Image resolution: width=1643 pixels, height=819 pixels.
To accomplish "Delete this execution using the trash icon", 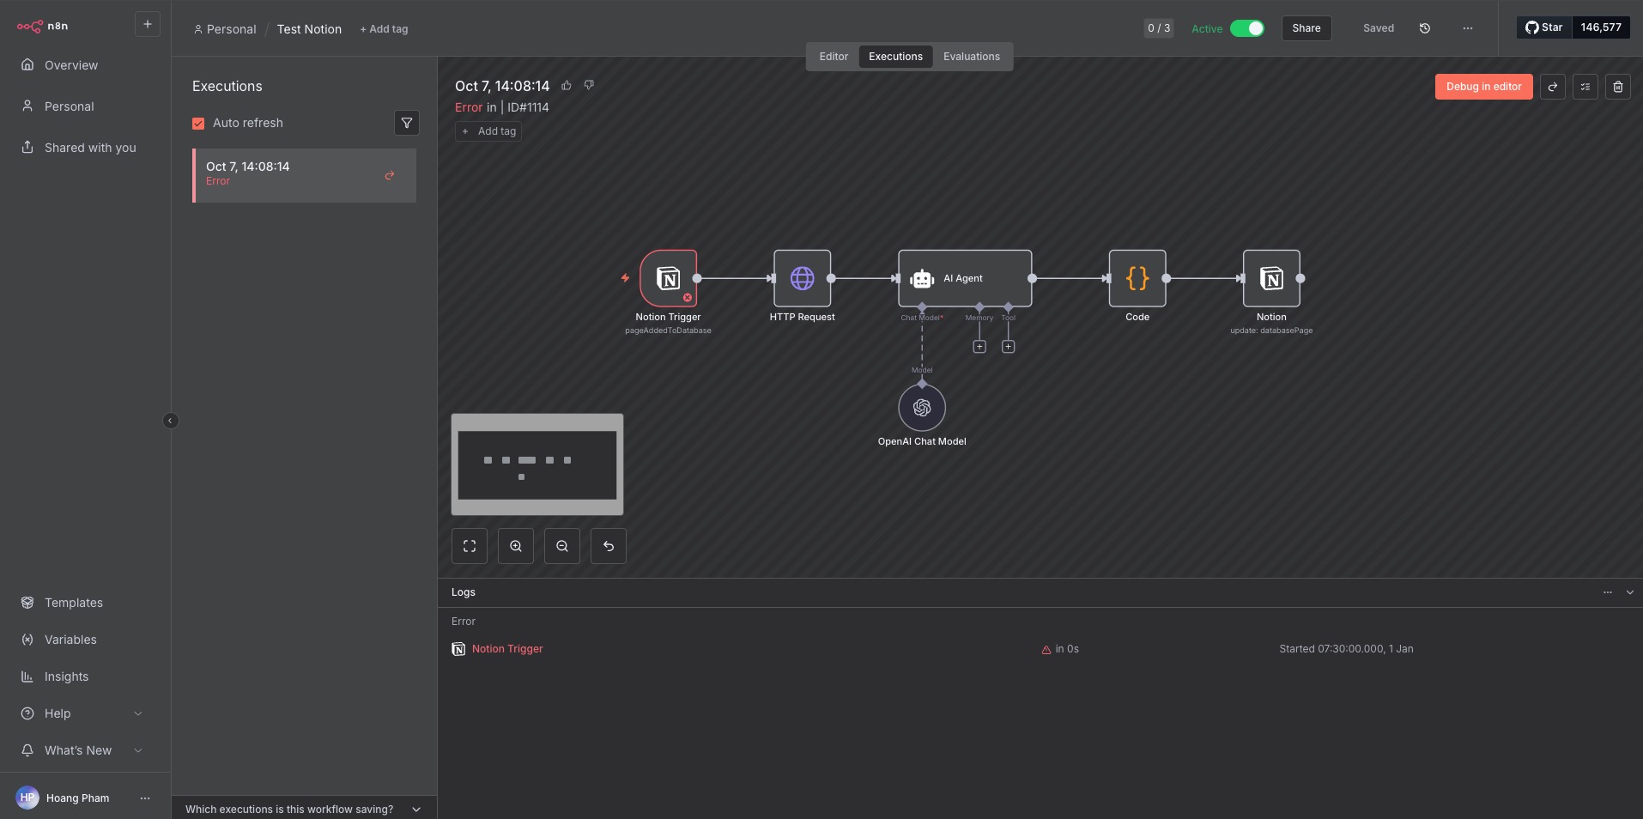I will pos(1619,87).
